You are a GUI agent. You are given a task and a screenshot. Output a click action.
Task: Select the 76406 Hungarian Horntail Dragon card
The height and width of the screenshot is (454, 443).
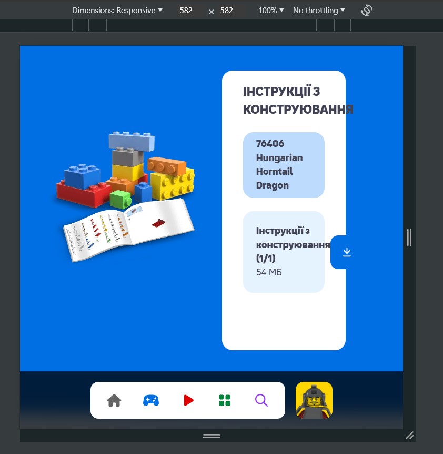point(284,165)
